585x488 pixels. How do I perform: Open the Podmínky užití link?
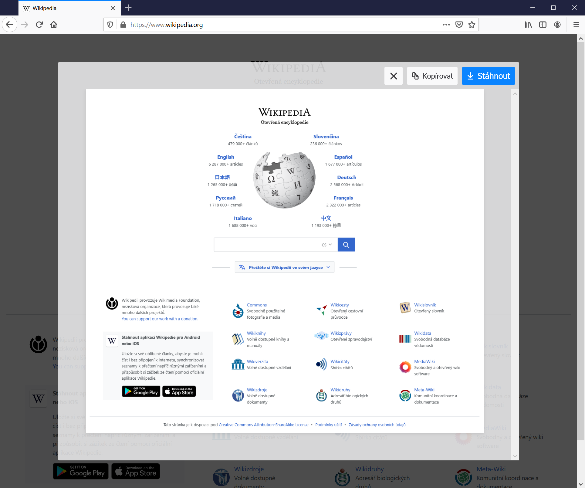coord(328,425)
